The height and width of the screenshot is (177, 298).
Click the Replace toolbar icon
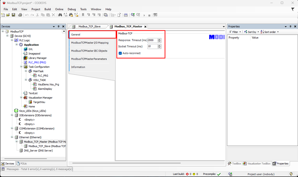66,15
